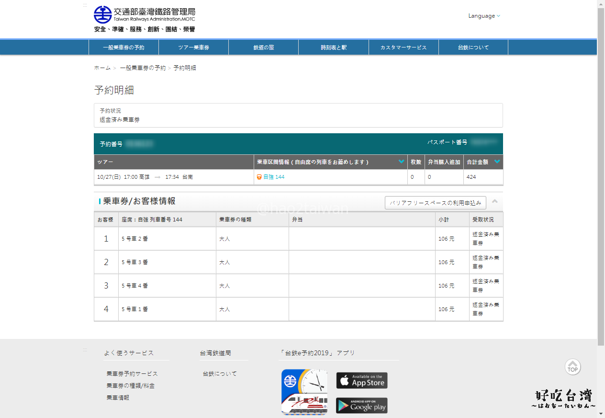The width and height of the screenshot is (605, 418).
Task: Expand the 乗車区間情報 column arrow
Action: (x=401, y=162)
